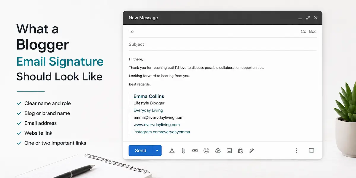Expand New Message to full screen
Viewport: 356px width, 178px height.
308,18
